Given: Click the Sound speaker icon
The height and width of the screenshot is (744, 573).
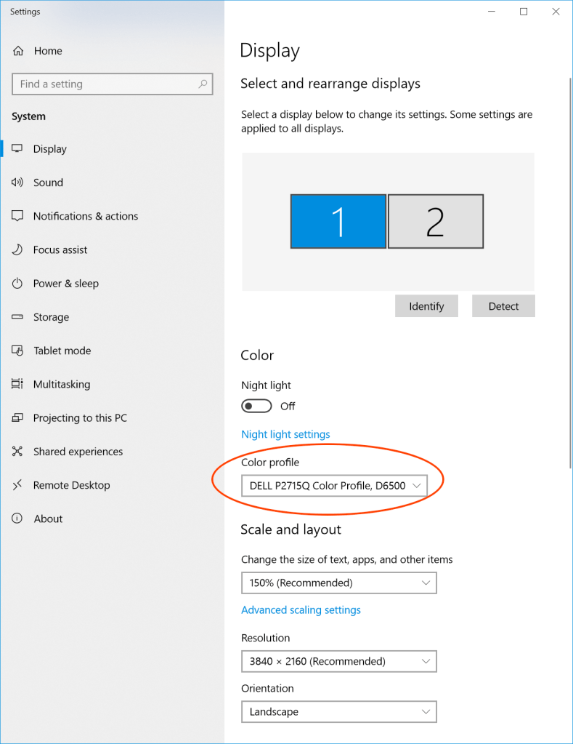Looking at the screenshot, I should coord(17,183).
